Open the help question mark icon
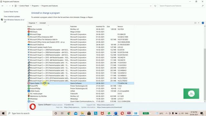 click(x=203, y=23)
